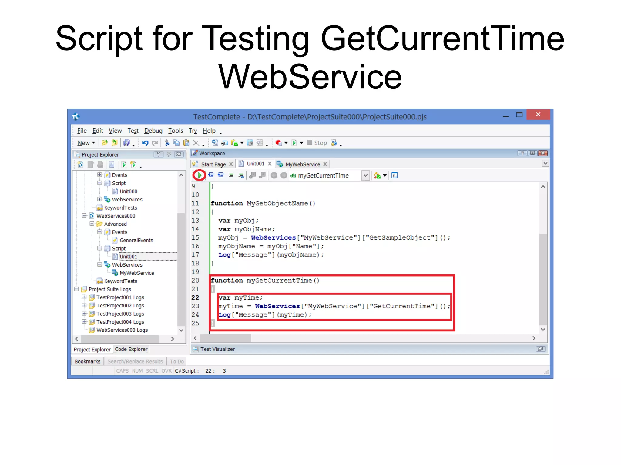
Task: Click the Run test icon in main toolbar
Action: coord(294,143)
